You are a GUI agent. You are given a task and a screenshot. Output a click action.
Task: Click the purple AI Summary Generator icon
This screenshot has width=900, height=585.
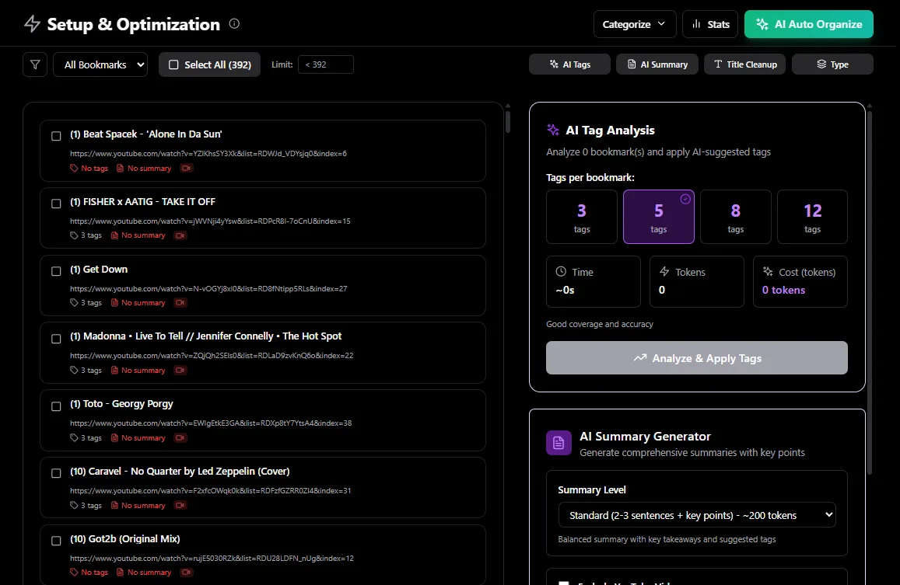click(559, 443)
